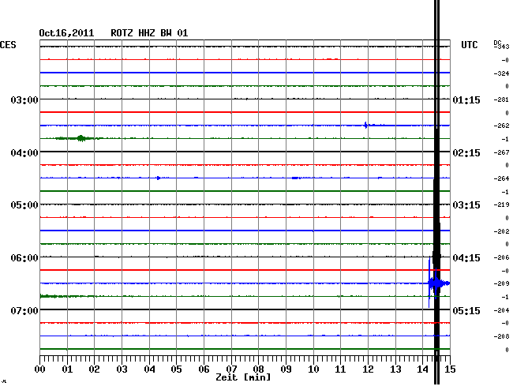513x390 pixels.
Task: Click the 01:15 UTC time label
Action: [x=466, y=99]
